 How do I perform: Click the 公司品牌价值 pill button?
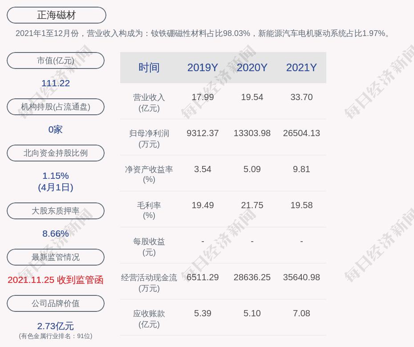56,303
